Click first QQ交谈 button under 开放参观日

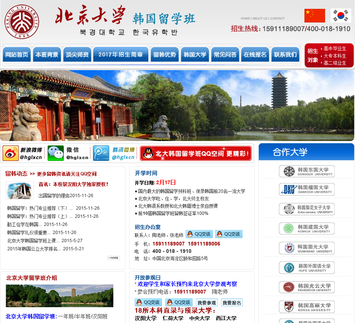148,302
